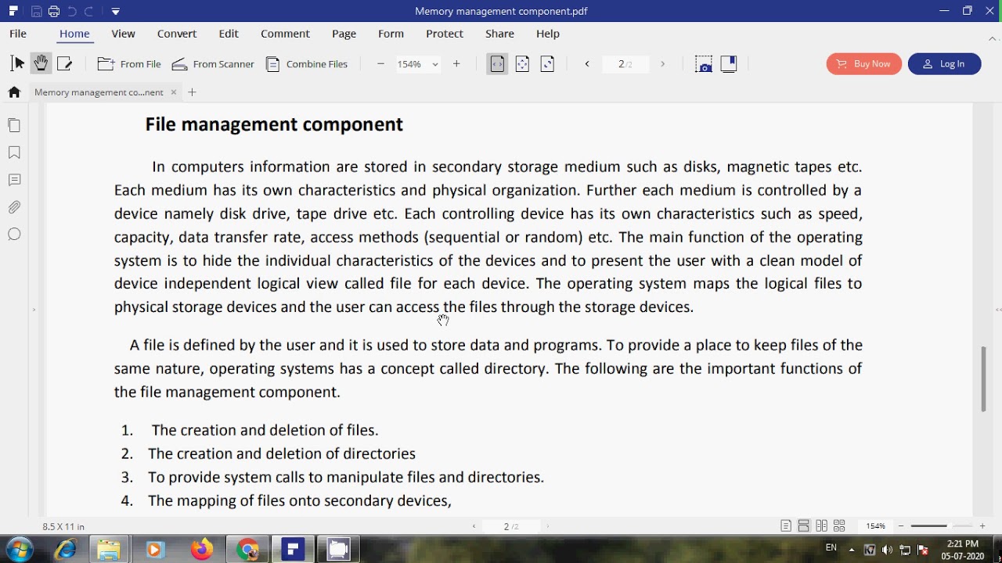Select the text selection cursor tool
The image size is (1002, 563).
(x=18, y=64)
